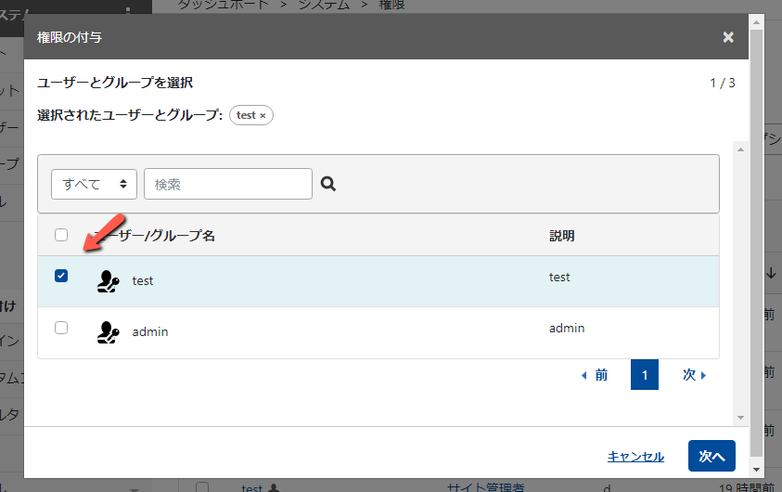Viewport: 782px width, 492px height.
Task: Click サイト管理者 in the background table
Action: pyautogui.click(x=486, y=487)
